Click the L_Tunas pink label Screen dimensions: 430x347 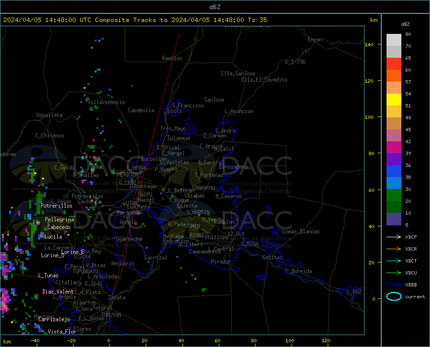point(48,275)
